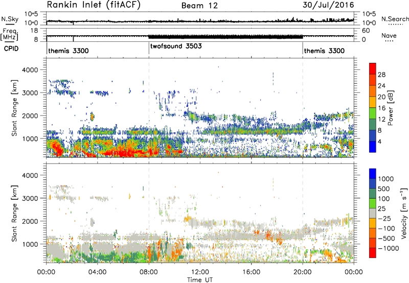Pick the dark green 8-12 dB power swatch
This screenshot has height=283, width=409.
373,125
